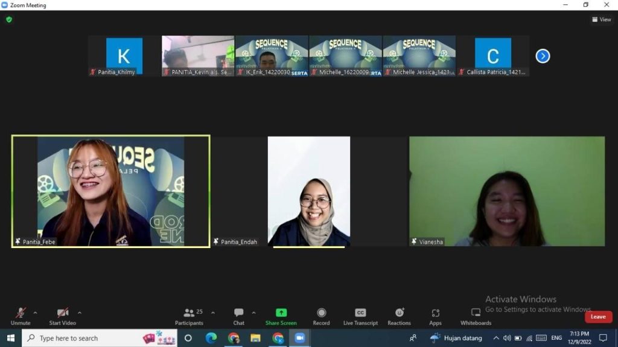
Task: Click the Panitia_Febe name label
Action: tap(39, 242)
